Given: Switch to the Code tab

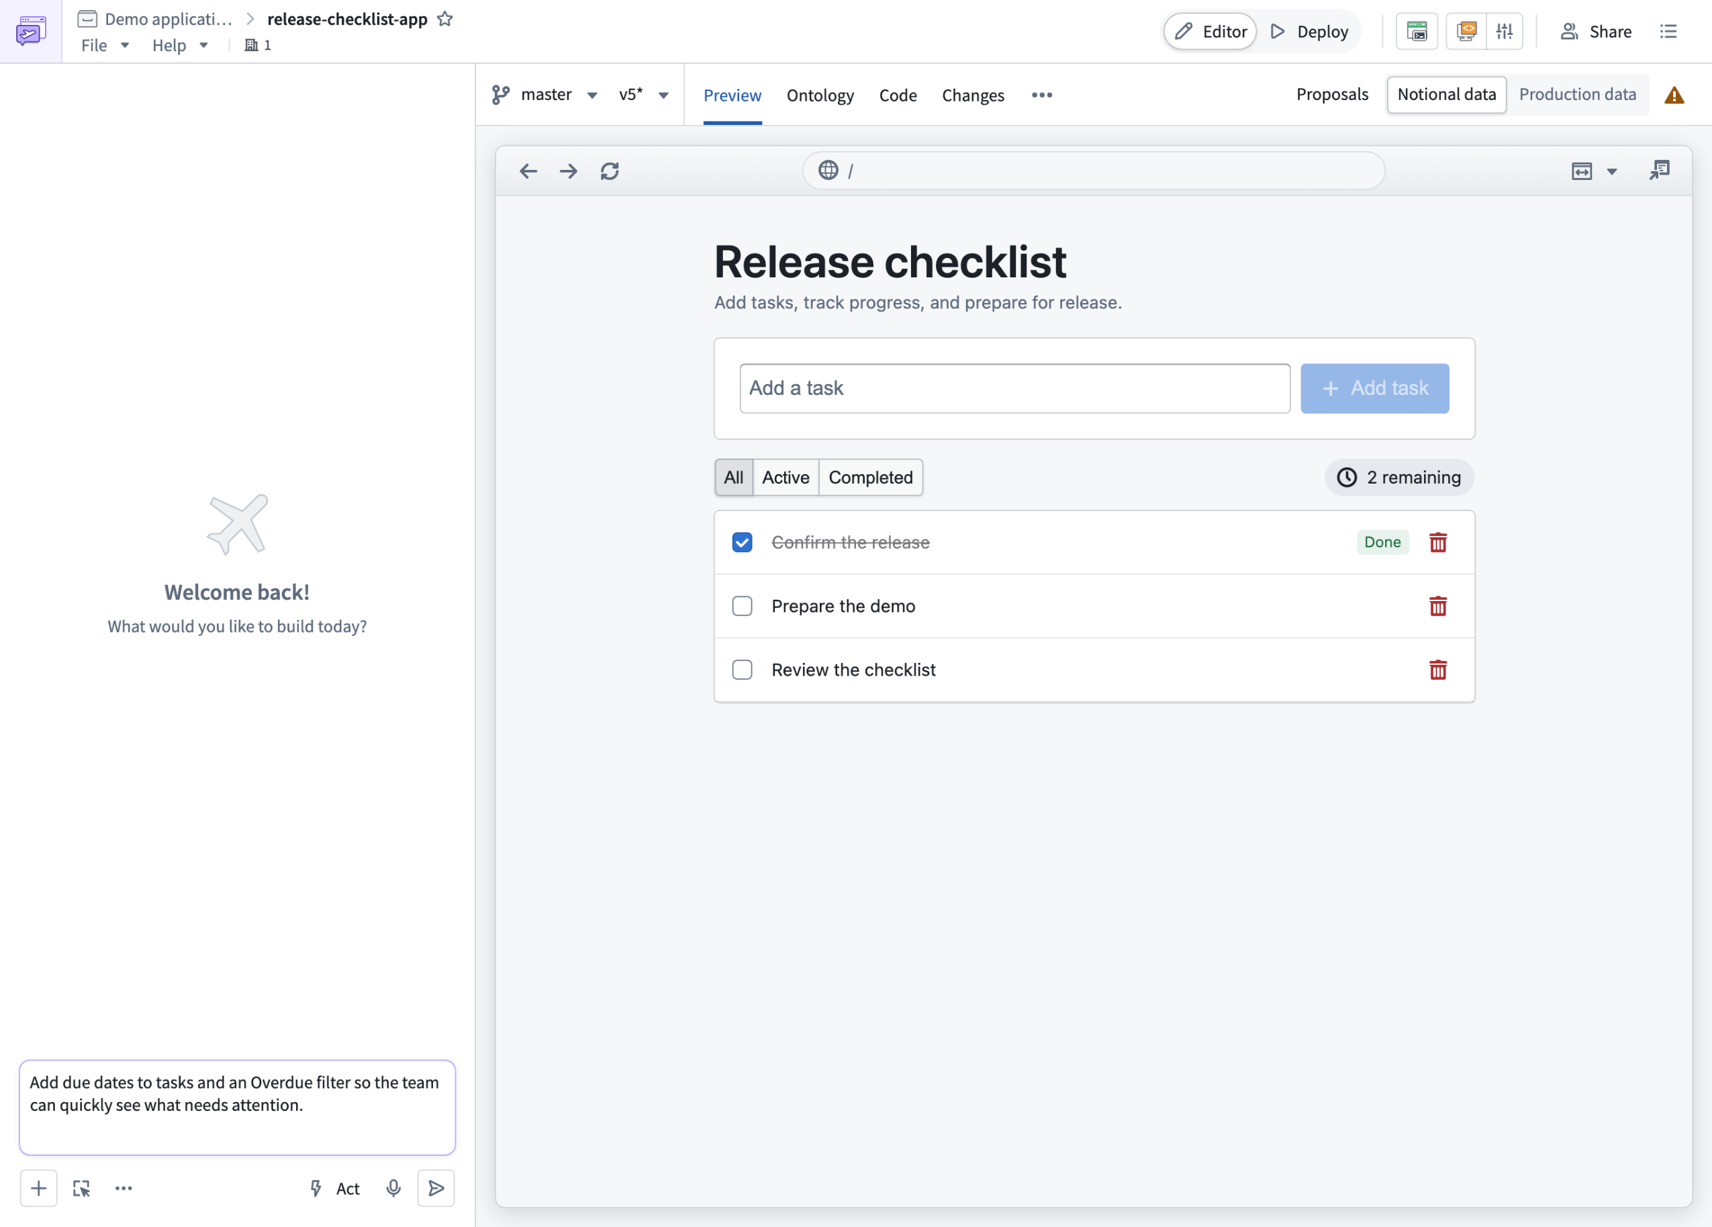Looking at the screenshot, I should coord(898,95).
